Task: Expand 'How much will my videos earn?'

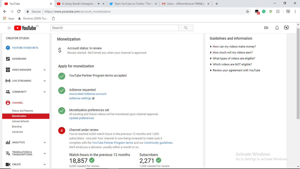Action: 231,53
